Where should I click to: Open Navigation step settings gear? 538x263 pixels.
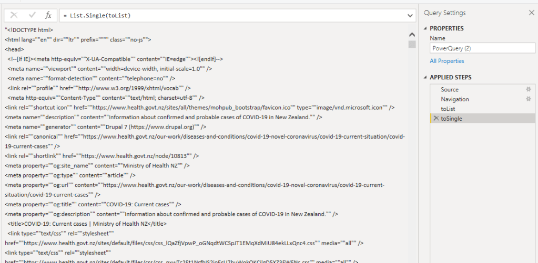click(528, 99)
